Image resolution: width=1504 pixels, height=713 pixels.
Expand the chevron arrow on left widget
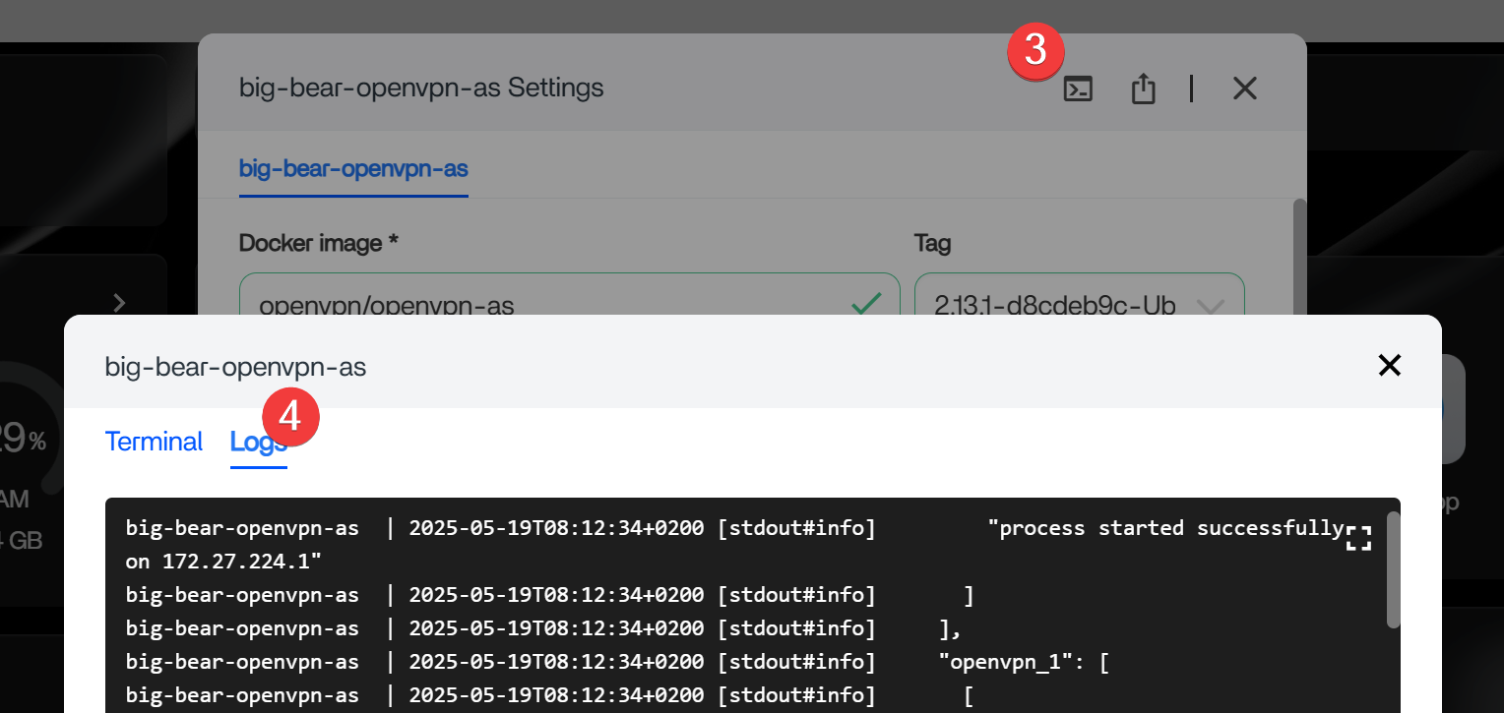119,303
